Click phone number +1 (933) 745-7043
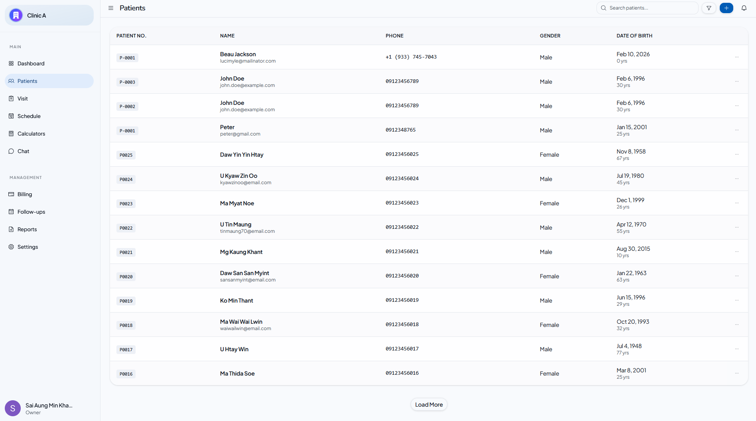756x421 pixels. coord(411,57)
